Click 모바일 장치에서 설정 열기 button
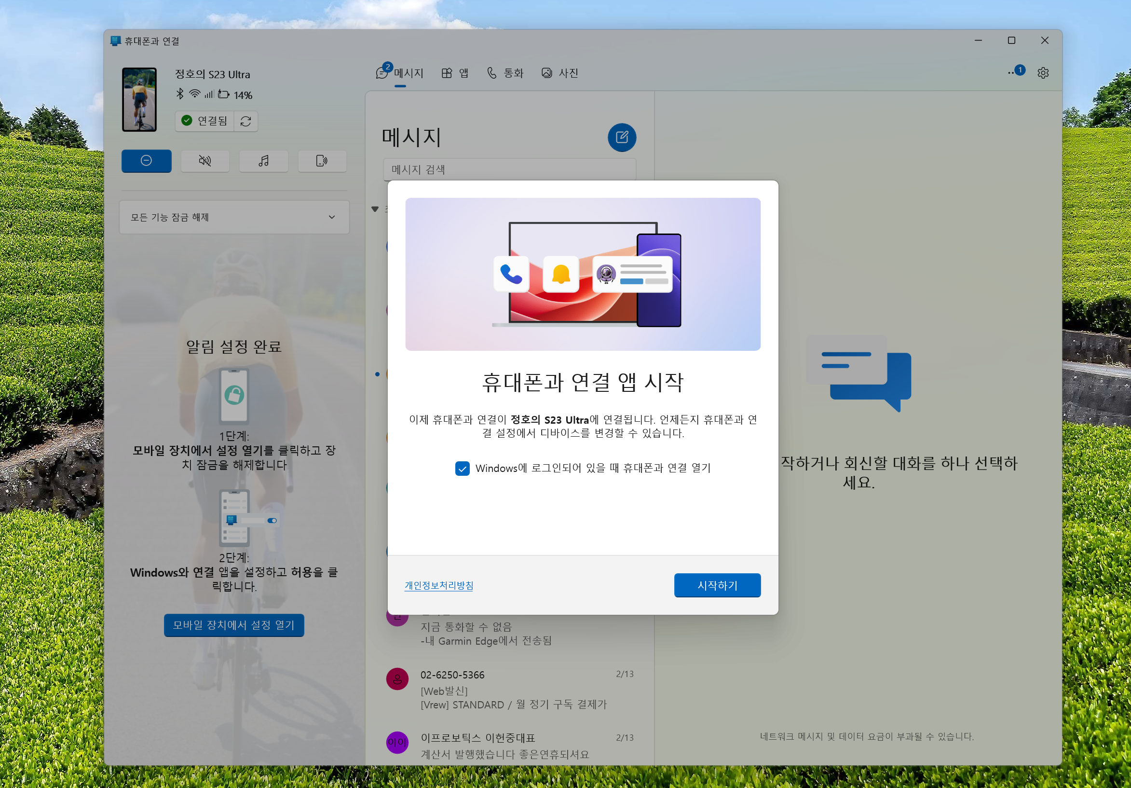 [234, 625]
